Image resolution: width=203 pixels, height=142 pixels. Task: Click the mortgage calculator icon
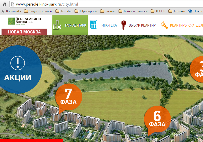[x=94, y=24]
